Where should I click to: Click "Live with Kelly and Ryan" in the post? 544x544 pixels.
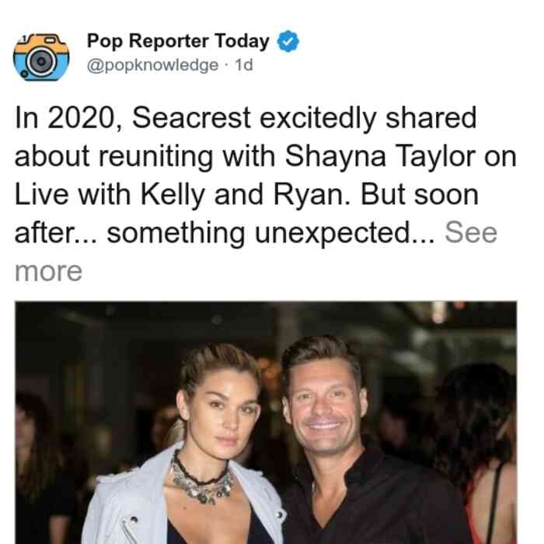(183, 194)
